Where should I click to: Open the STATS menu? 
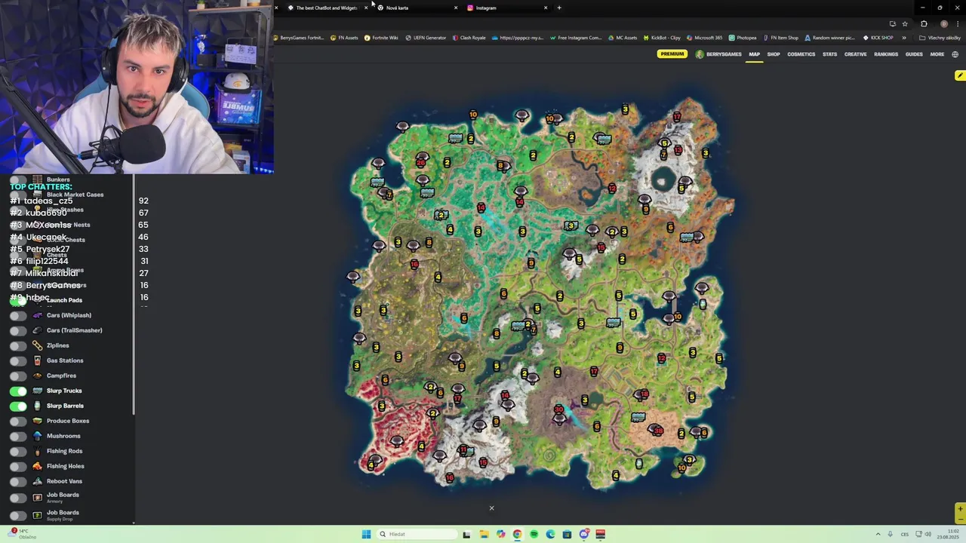click(829, 54)
